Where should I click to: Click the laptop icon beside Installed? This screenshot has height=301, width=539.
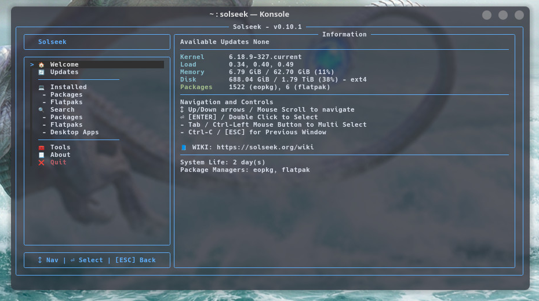pos(41,87)
